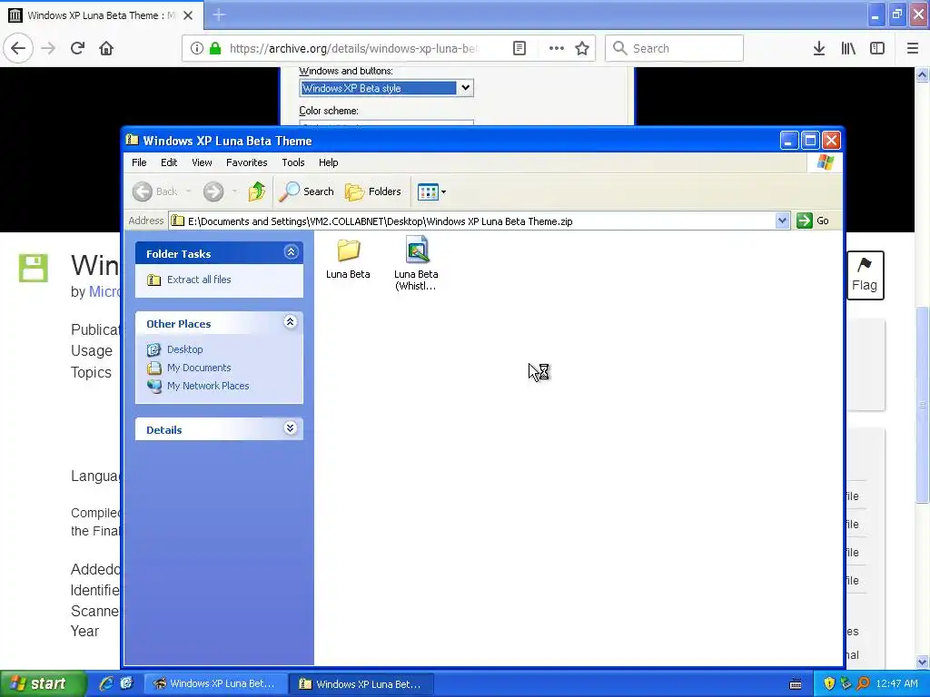Click the Windows flag logo in Explorer
Screen dimensions: 930x697
825,162
